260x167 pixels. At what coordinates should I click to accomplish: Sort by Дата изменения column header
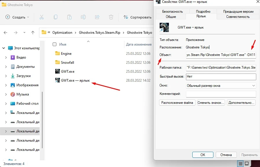click(x=139, y=44)
